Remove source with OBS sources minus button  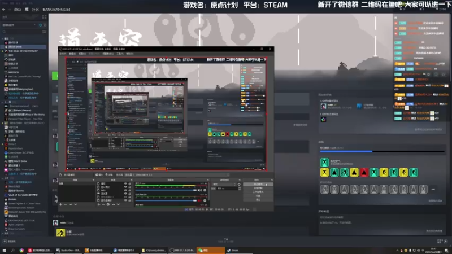click(x=103, y=204)
